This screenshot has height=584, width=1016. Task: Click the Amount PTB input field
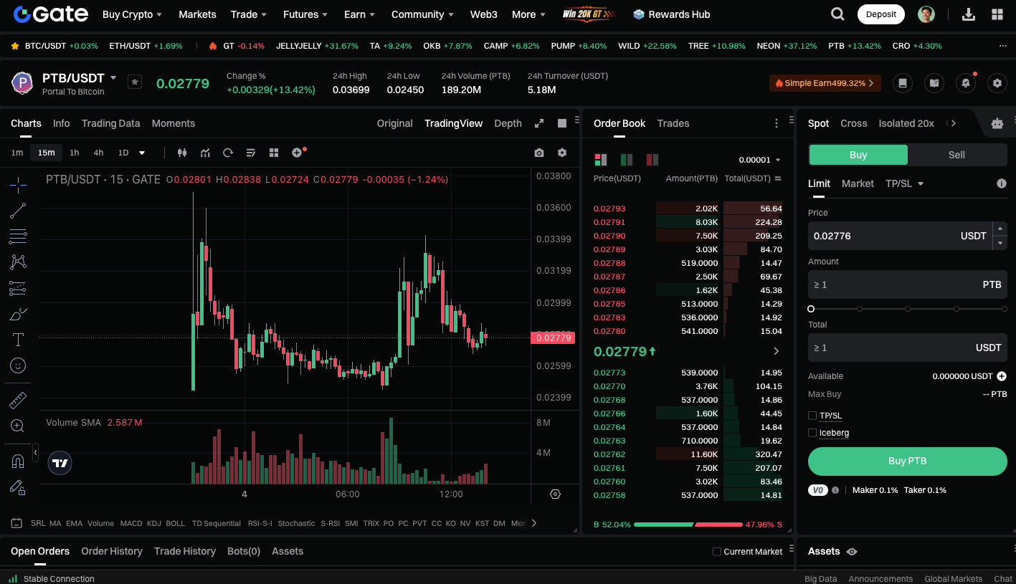(907, 284)
